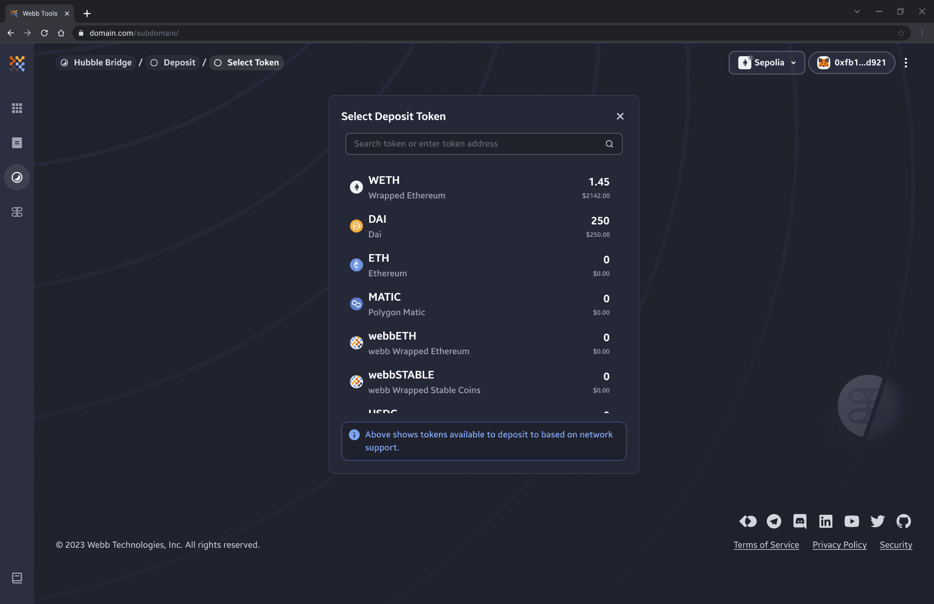The width and height of the screenshot is (934, 604).
Task: Open the GitHub social icon
Action: (904, 521)
